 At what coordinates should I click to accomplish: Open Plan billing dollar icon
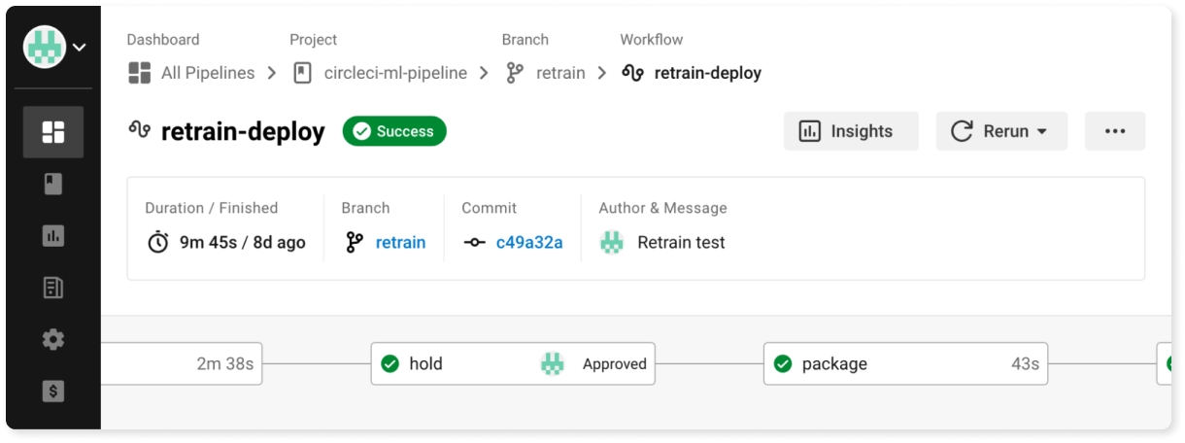pos(53,391)
